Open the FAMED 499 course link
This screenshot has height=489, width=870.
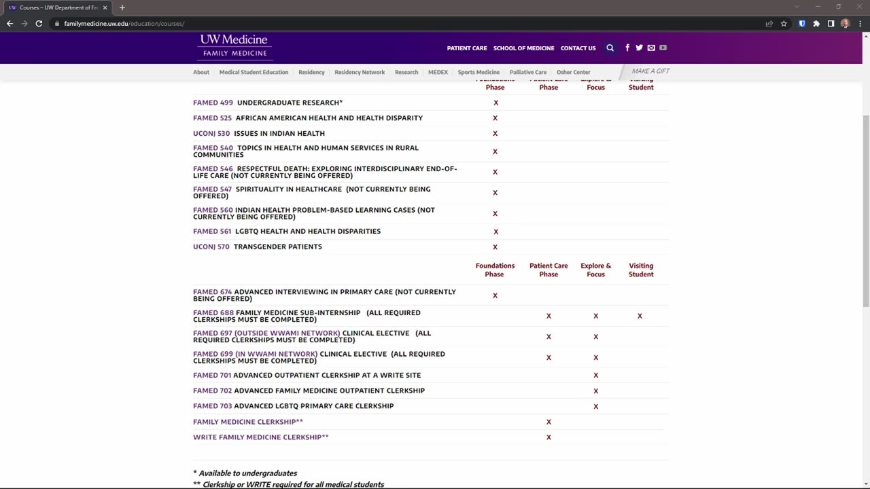(x=213, y=103)
